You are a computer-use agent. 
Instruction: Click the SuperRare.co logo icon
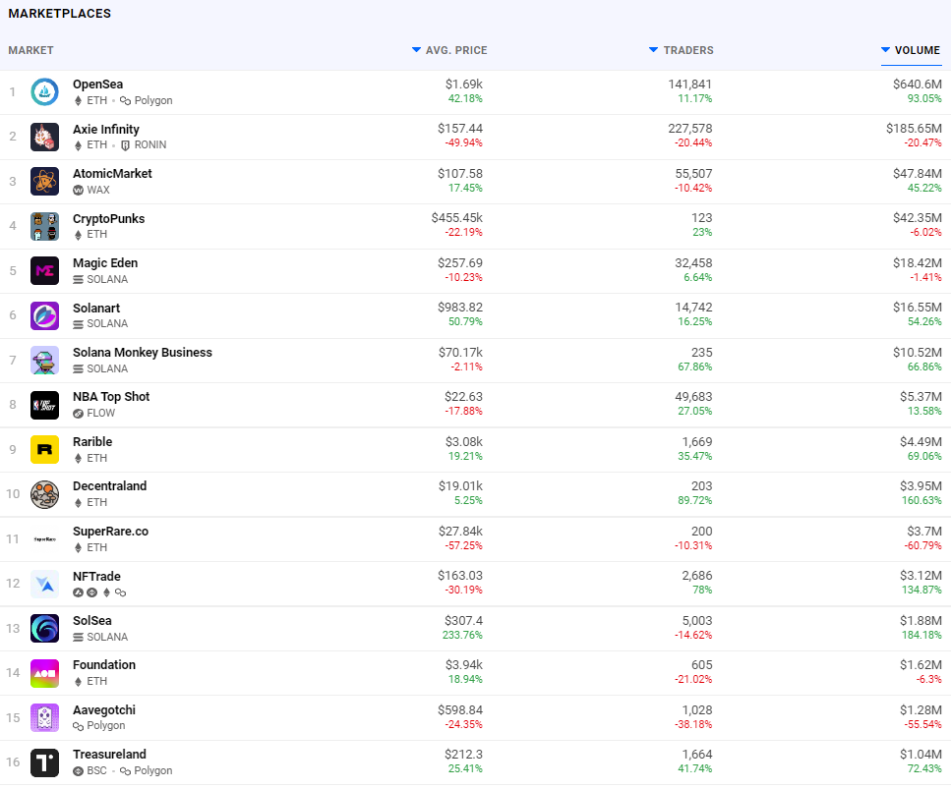[x=45, y=538]
